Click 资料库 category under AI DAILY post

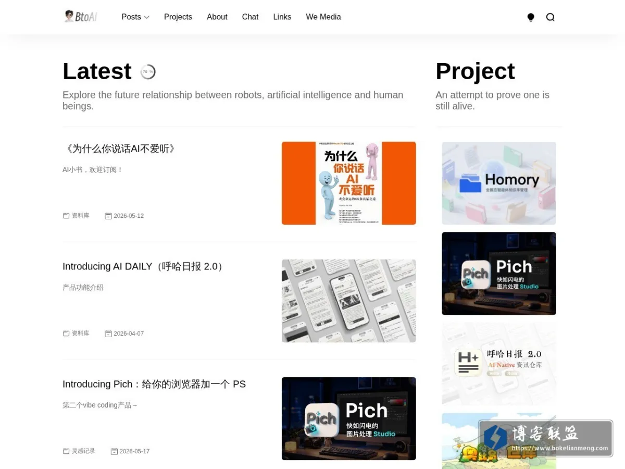point(81,334)
